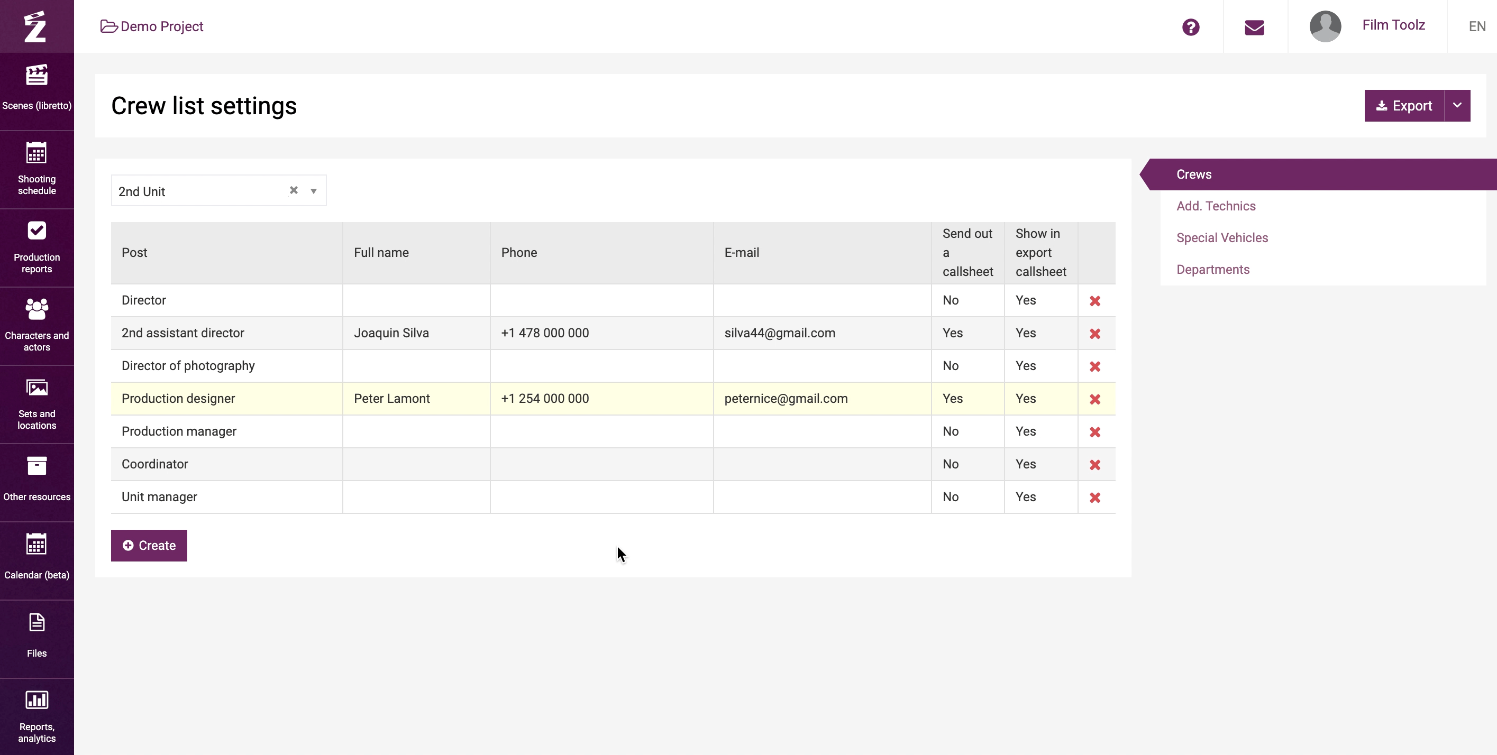This screenshot has width=1497, height=755.
Task: Delete the 2nd assistant director row
Action: [1095, 334]
